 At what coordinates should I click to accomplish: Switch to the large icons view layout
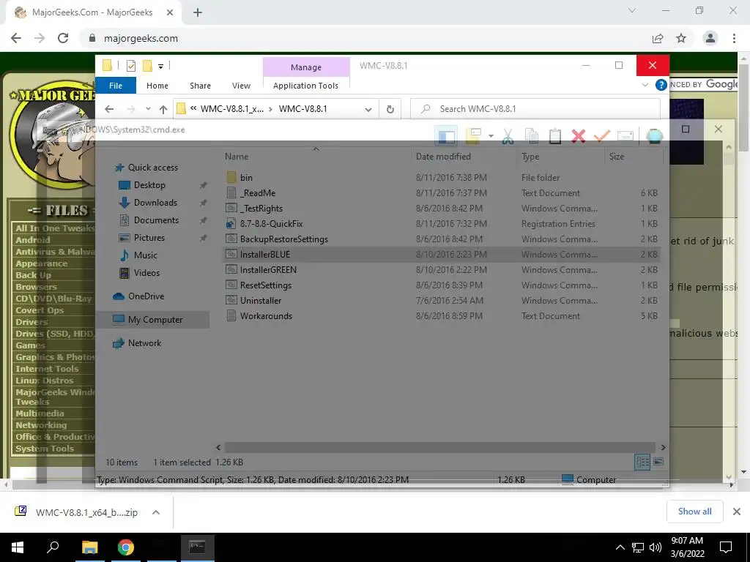[658, 462]
